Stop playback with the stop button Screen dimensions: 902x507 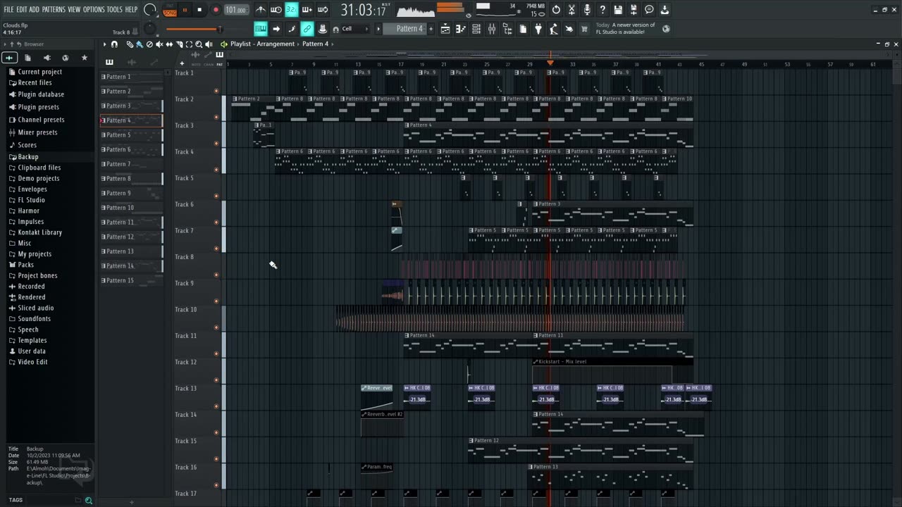199,10
